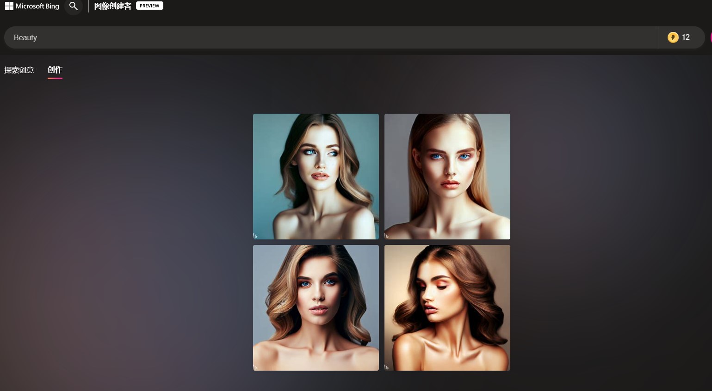The height and width of the screenshot is (391, 712).
Task: Open the straight blonde hair portrait thumbnail
Action: pyautogui.click(x=447, y=177)
